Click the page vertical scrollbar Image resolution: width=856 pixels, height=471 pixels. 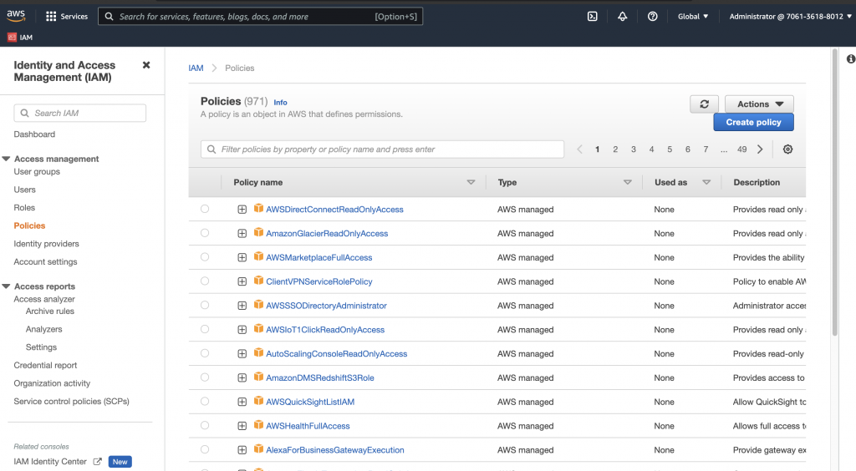(x=833, y=192)
